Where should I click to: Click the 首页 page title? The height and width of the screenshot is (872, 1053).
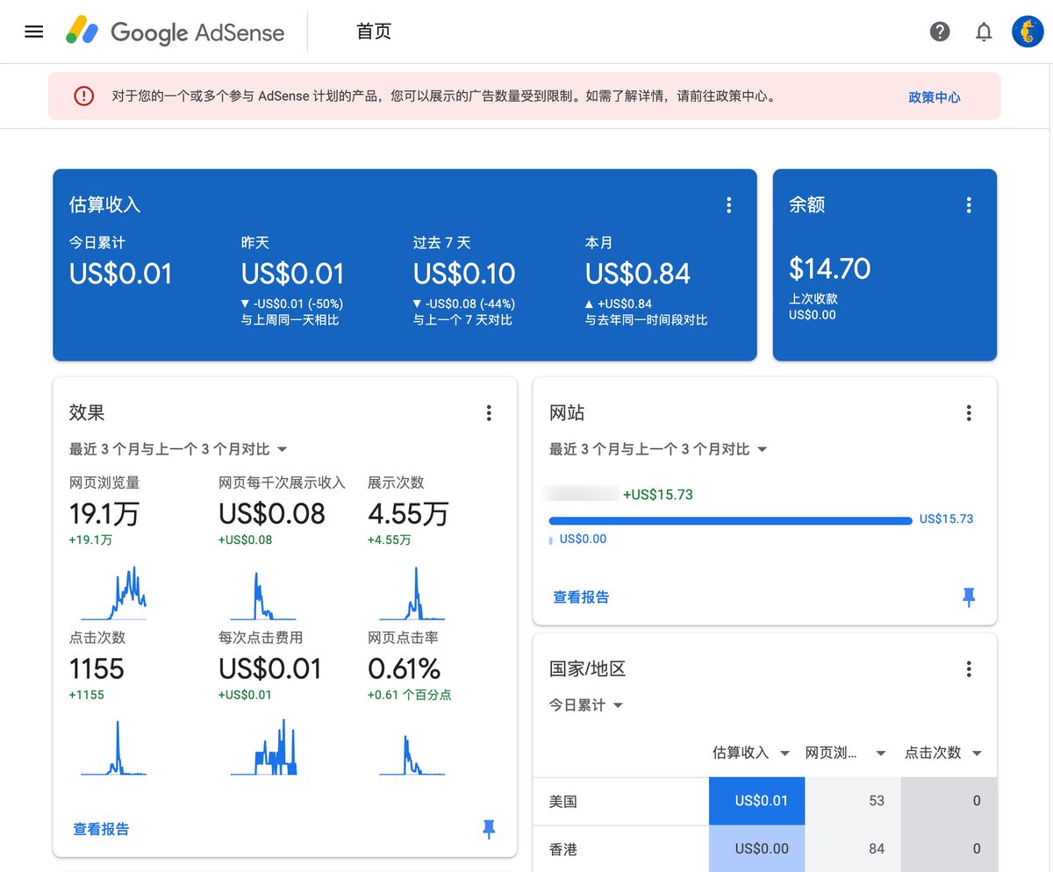click(374, 32)
